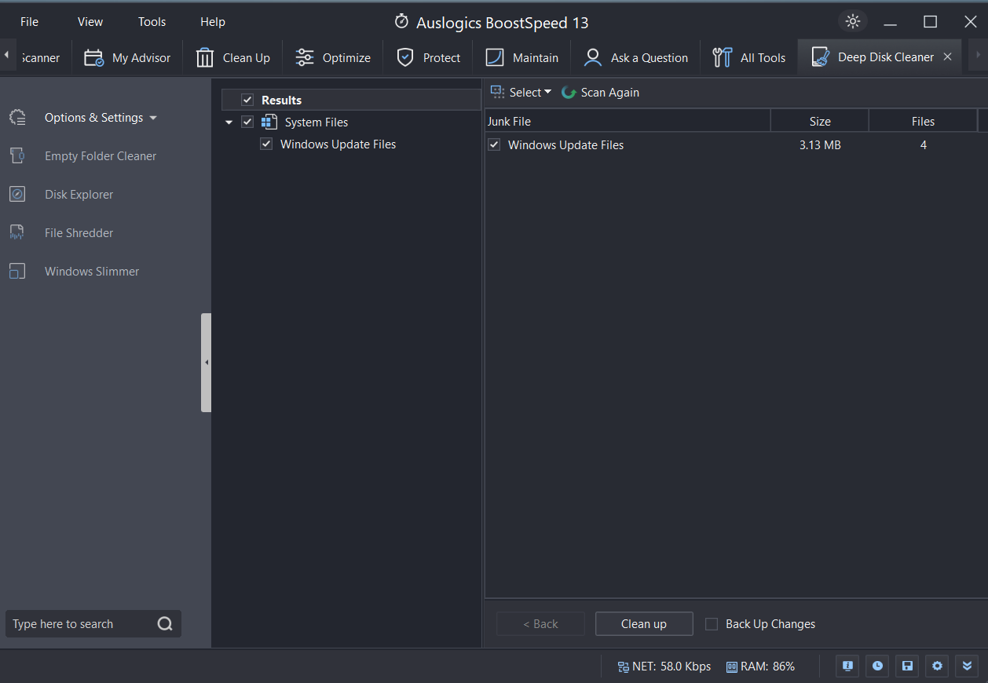988x683 pixels.
Task: Select the System Files tree item
Action: 317,122
